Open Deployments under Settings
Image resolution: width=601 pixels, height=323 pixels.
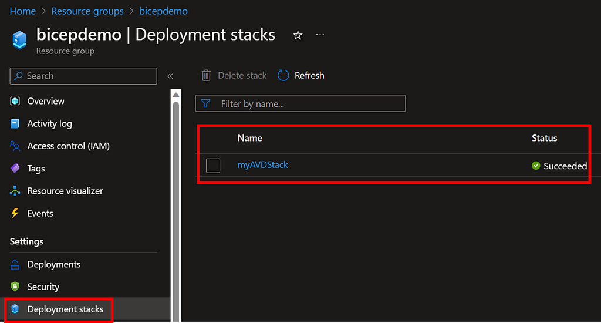[53, 264]
